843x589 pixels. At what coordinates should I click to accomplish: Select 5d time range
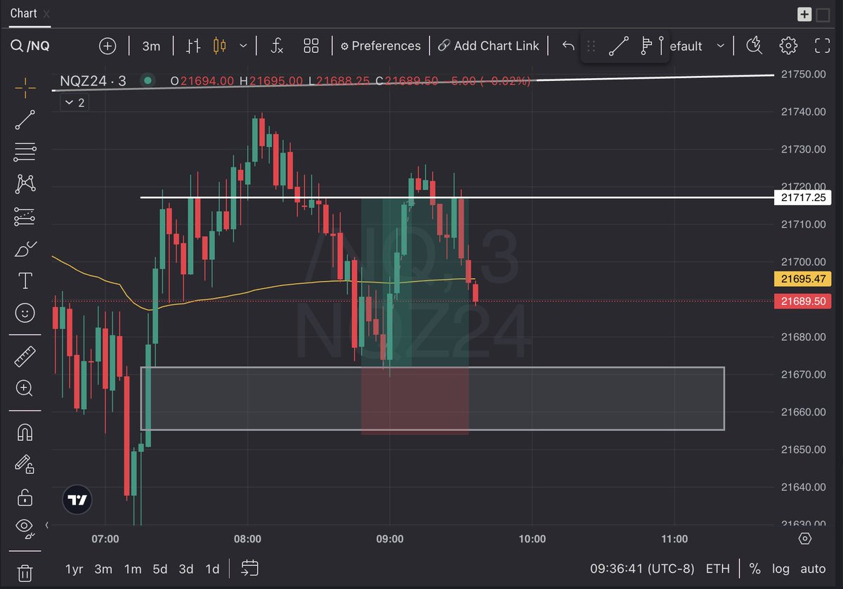(160, 569)
